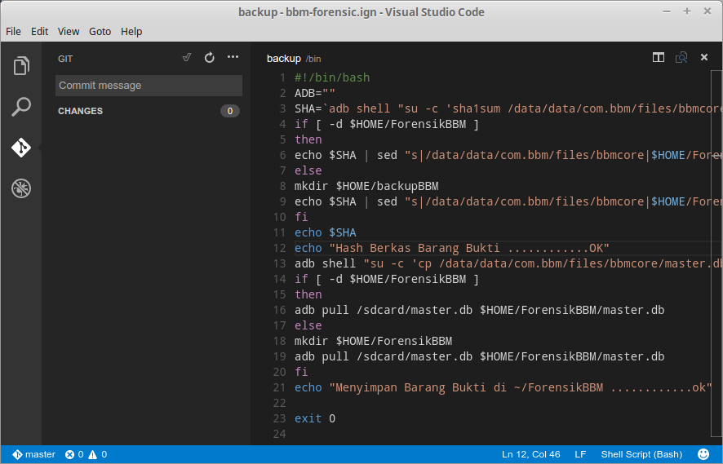Send feedback via smiley icon

(x=703, y=454)
